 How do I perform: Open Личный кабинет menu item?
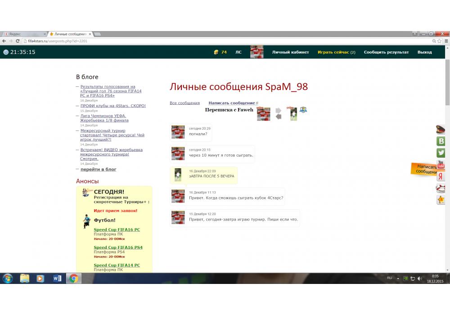tap(290, 52)
